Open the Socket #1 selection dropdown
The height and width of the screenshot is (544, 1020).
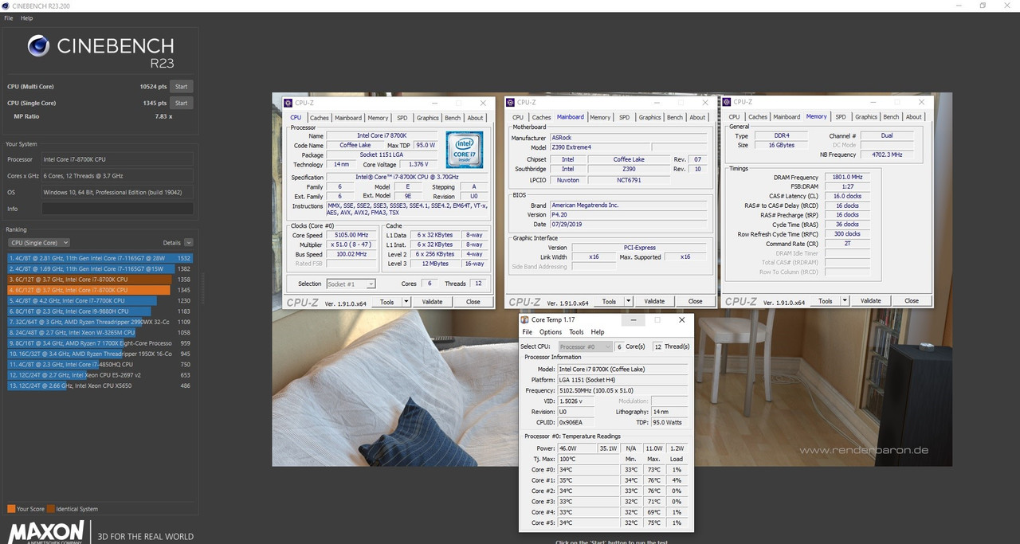click(351, 284)
